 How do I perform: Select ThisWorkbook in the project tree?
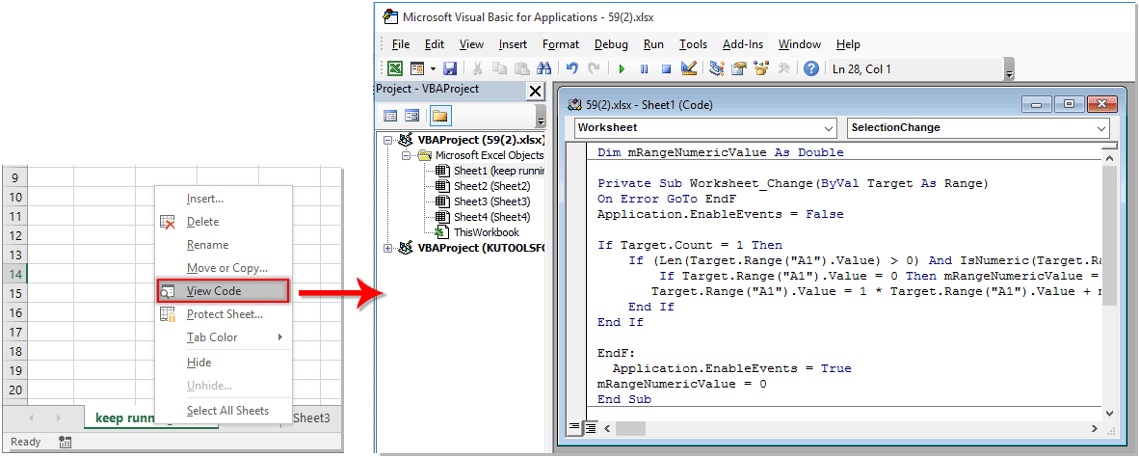(x=486, y=232)
